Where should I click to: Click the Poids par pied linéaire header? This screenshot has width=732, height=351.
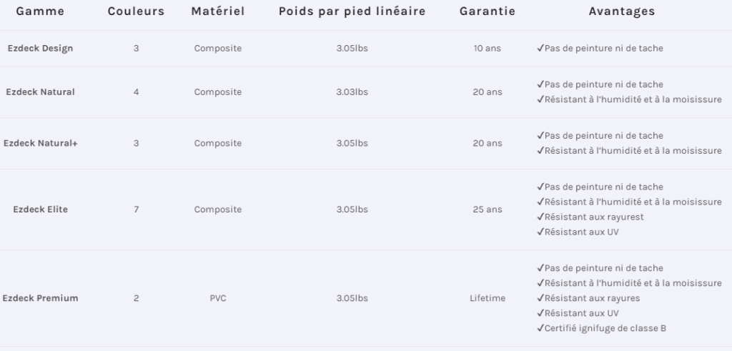(x=352, y=11)
